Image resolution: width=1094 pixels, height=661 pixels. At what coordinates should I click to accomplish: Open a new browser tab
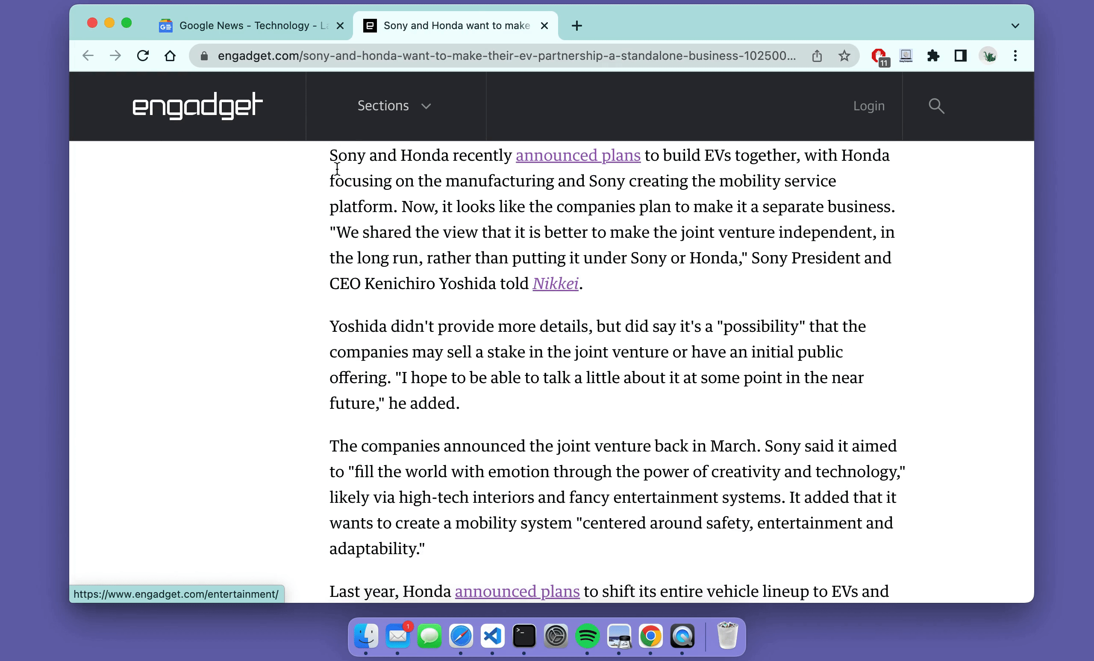577,26
